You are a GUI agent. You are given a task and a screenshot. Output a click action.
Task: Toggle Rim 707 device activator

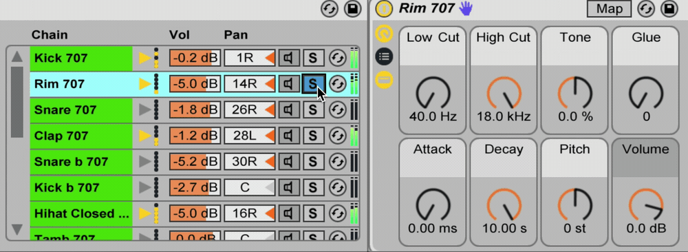384,8
